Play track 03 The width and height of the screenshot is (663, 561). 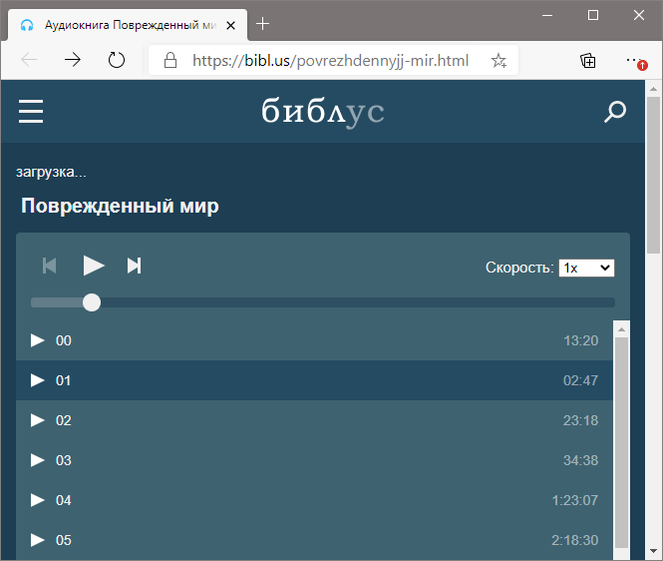click(x=38, y=460)
